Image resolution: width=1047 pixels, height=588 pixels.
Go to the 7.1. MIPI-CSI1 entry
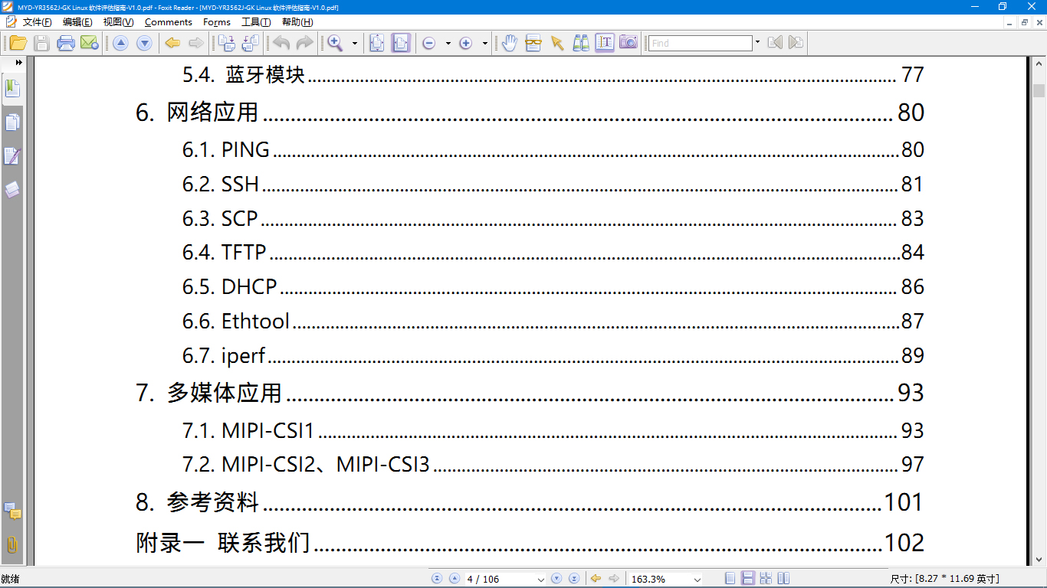(553, 430)
